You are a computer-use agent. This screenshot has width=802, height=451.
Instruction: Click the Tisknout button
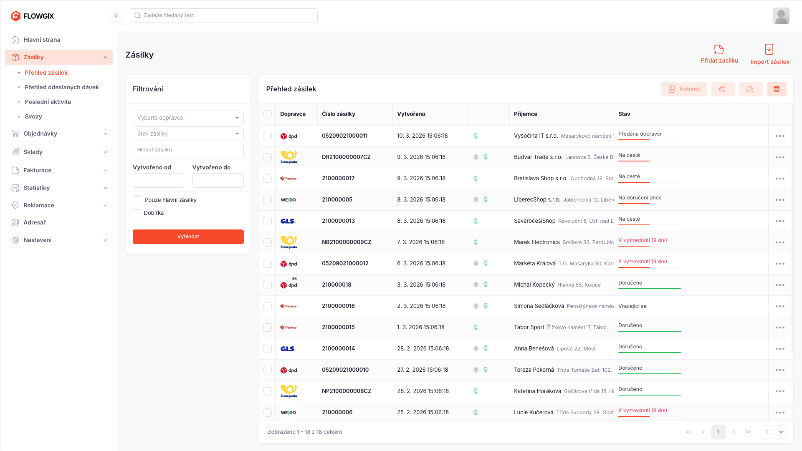click(683, 89)
